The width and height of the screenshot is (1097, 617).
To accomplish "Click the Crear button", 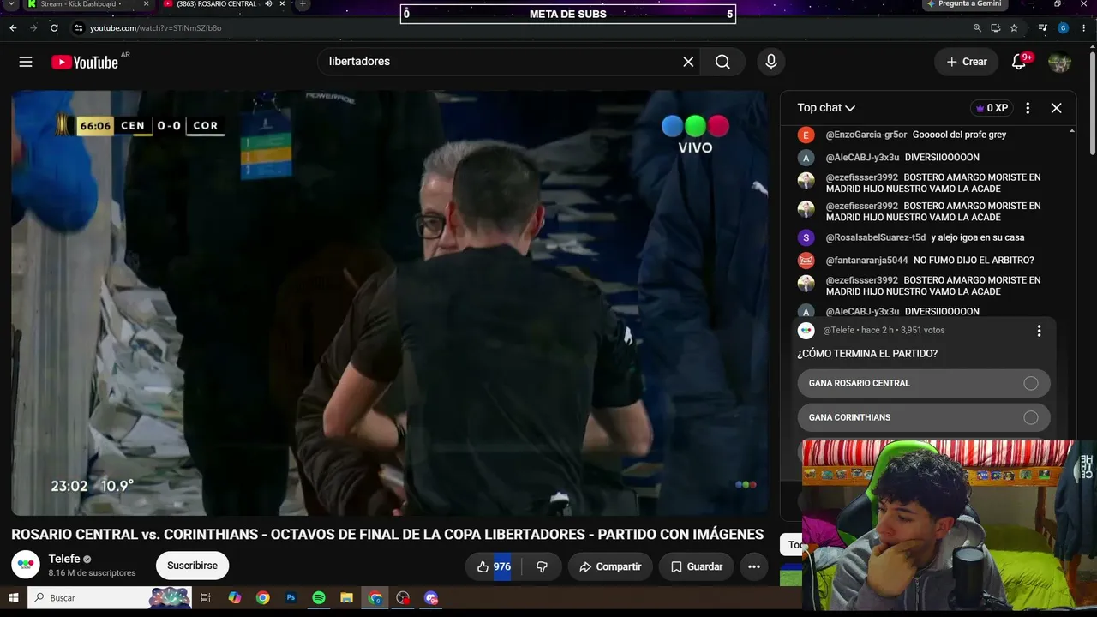I will click(x=967, y=62).
